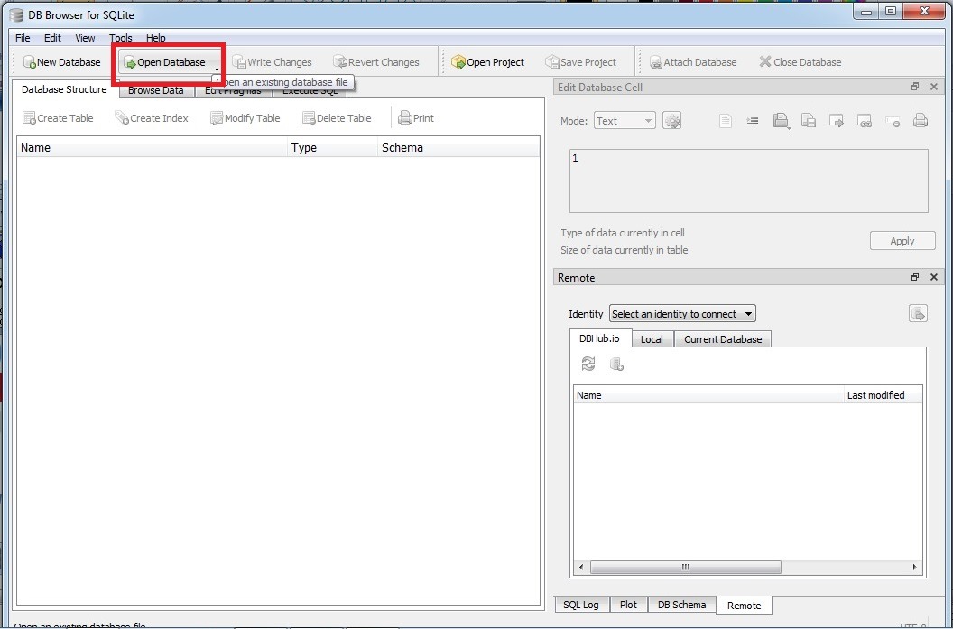Switch to the Database Structure tab
The image size is (953, 629).
click(64, 89)
